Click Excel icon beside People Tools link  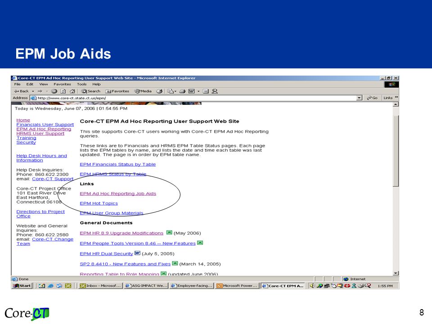[x=200, y=243]
